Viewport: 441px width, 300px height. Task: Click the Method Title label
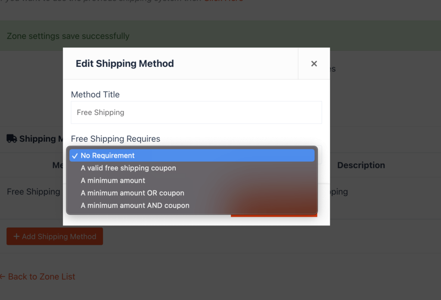coord(95,94)
